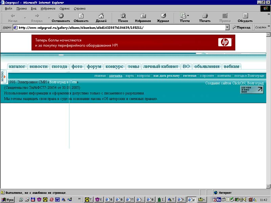This screenshot has height=203, width=271.
Task: Switch to the форум site tab
Action: [x=94, y=66]
